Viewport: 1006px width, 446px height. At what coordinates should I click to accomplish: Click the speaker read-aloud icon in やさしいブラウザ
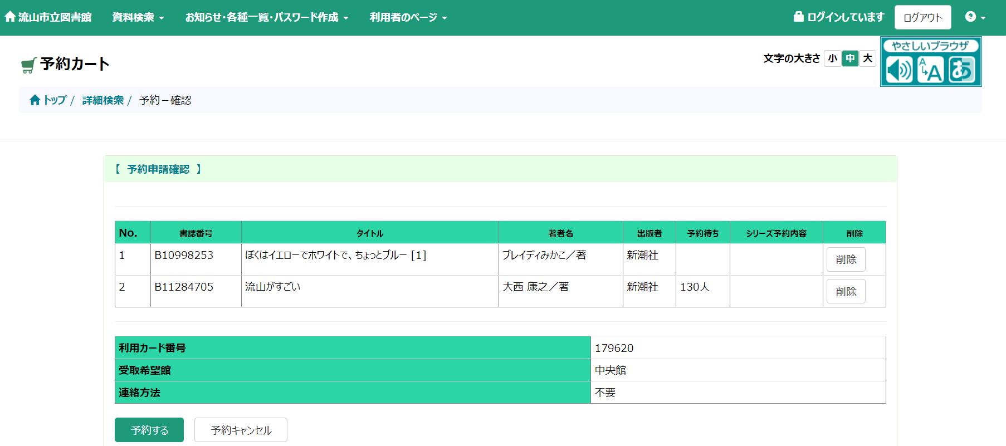tap(899, 70)
